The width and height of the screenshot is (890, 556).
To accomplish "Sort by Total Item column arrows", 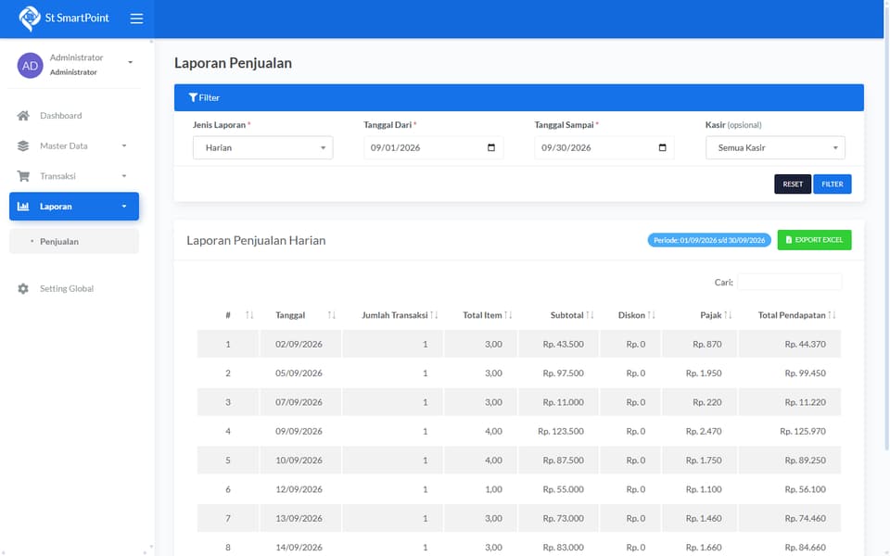I will [x=509, y=315].
